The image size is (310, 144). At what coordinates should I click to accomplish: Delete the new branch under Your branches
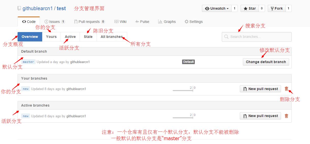(x=286, y=89)
